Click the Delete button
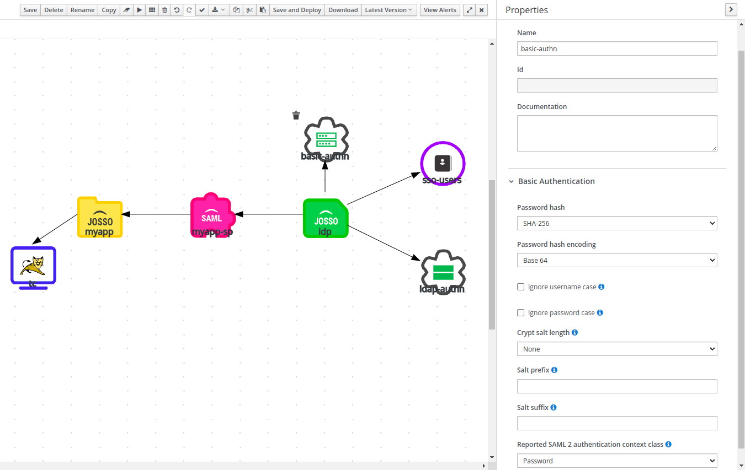The height and width of the screenshot is (470, 745). (54, 10)
